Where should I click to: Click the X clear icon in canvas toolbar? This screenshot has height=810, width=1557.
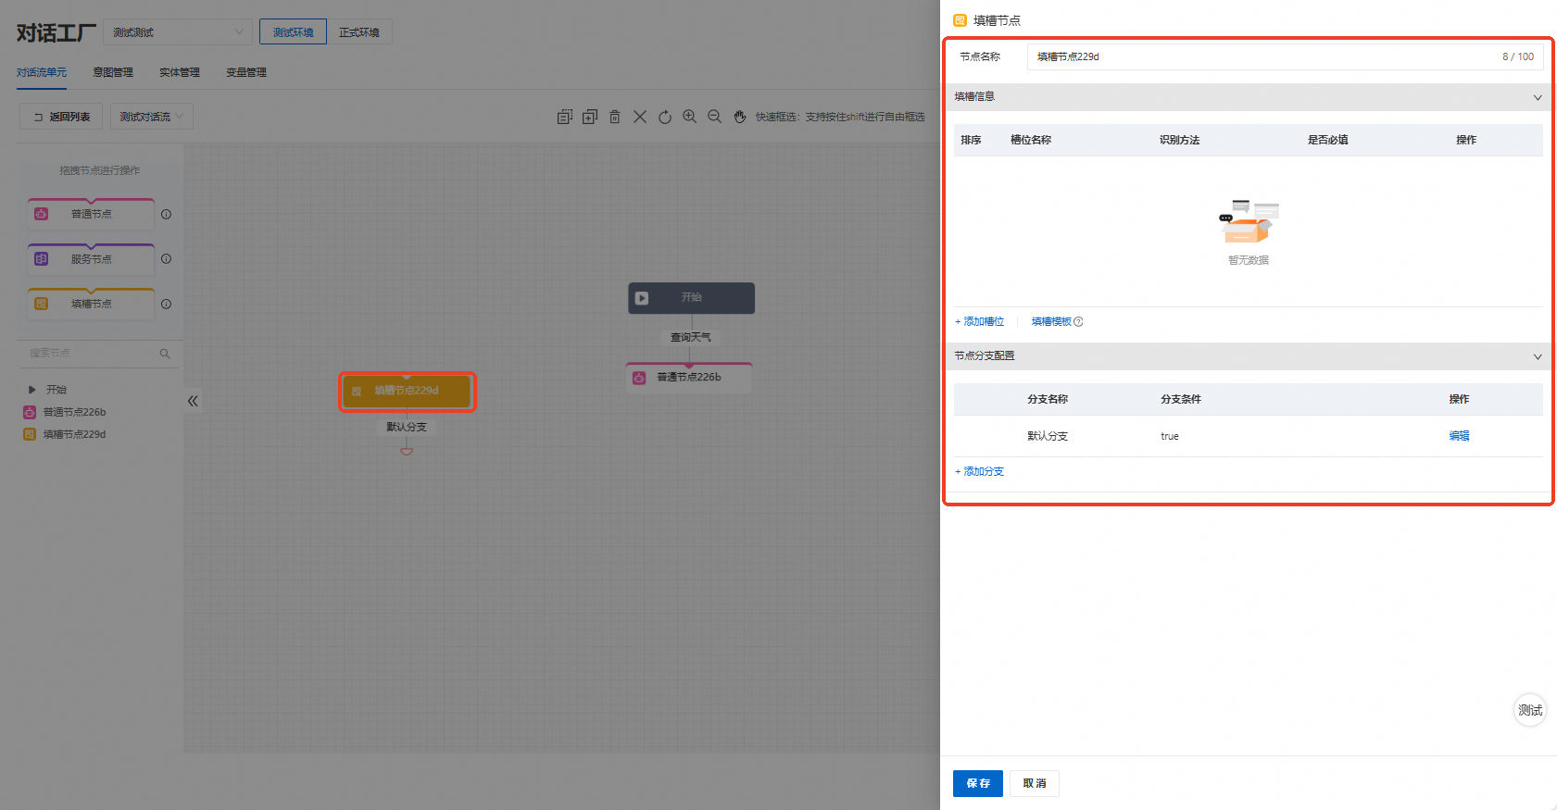coord(640,117)
